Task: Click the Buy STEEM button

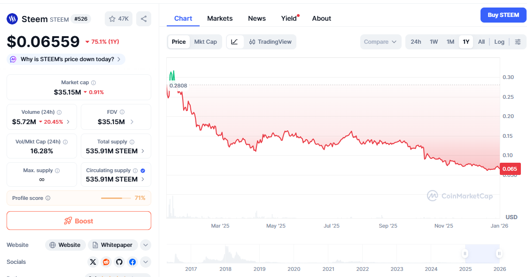Action: [503, 15]
